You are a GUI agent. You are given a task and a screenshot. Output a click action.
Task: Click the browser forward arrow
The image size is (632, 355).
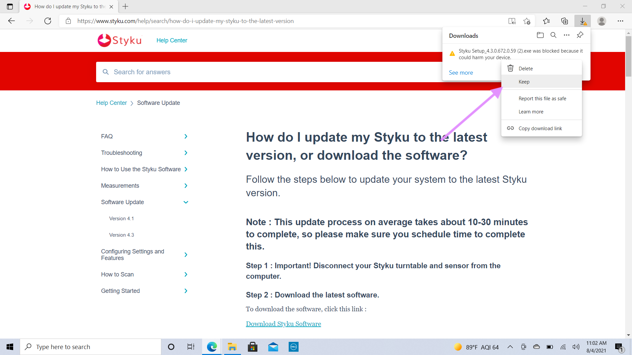point(30,21)
